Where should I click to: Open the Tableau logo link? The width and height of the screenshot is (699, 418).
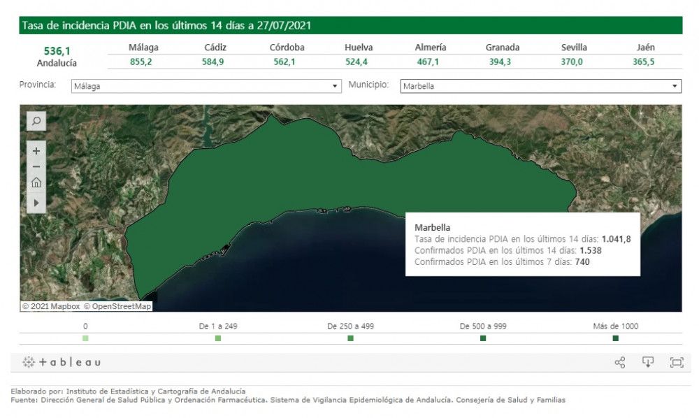(62, 362)
